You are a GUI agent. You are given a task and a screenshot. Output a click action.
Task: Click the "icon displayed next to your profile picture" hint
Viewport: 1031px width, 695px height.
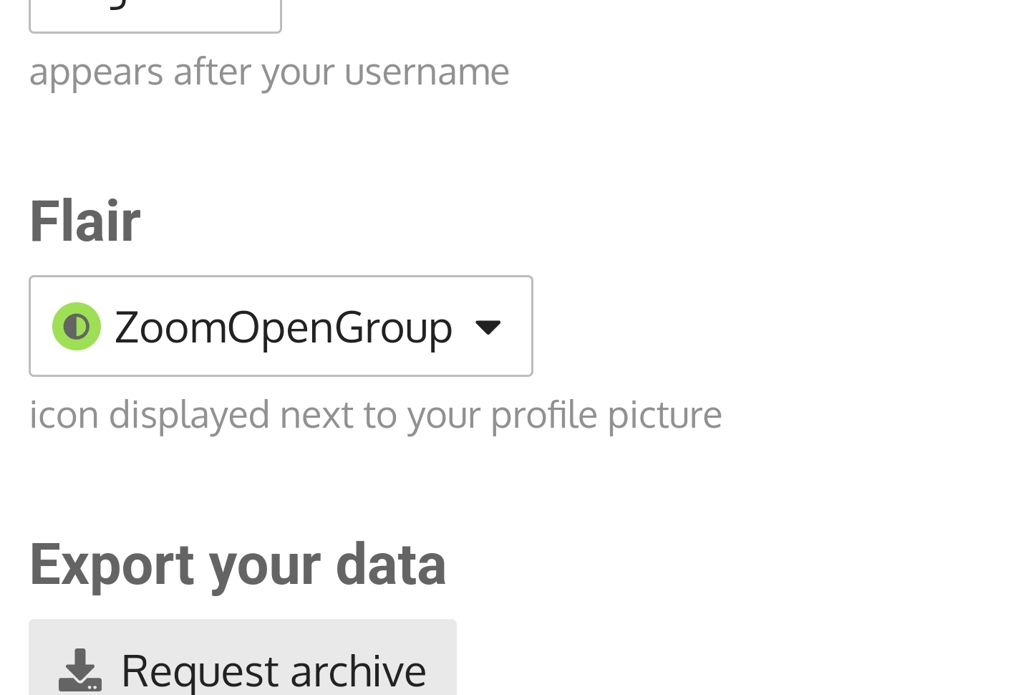click(375, 415)
